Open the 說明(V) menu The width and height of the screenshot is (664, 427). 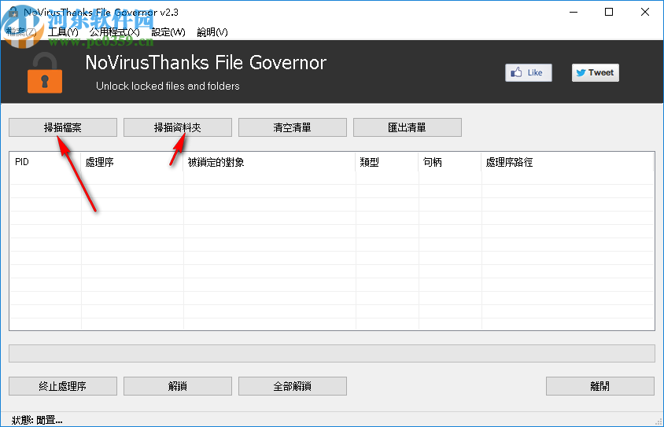pos(212,32)
